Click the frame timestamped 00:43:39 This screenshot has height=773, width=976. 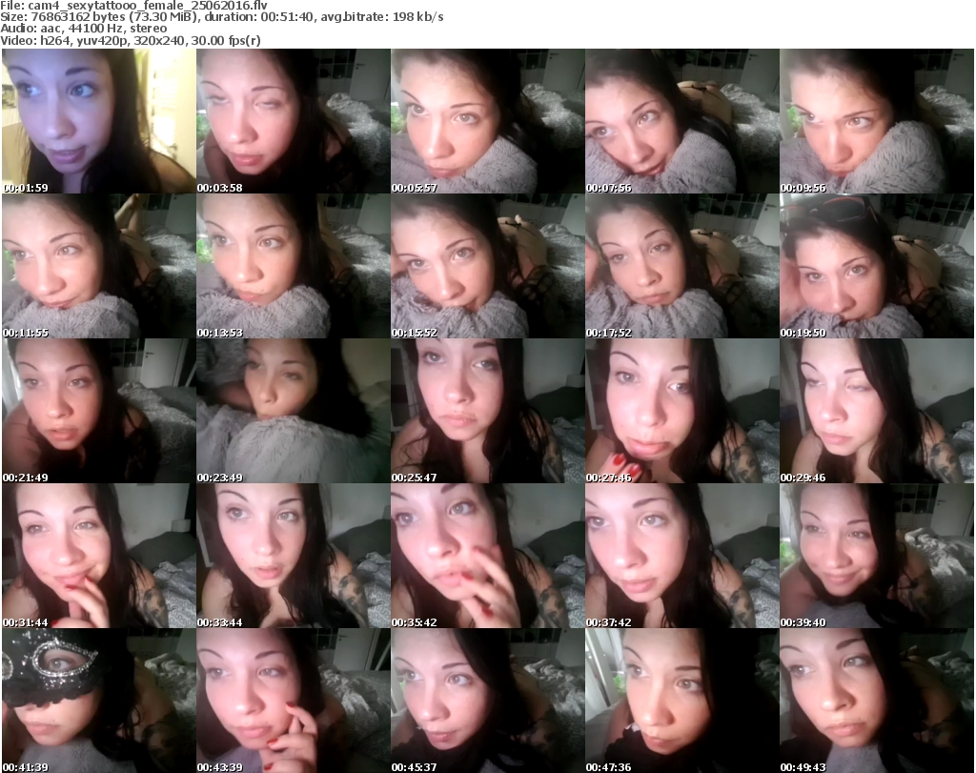click(294, 701)
